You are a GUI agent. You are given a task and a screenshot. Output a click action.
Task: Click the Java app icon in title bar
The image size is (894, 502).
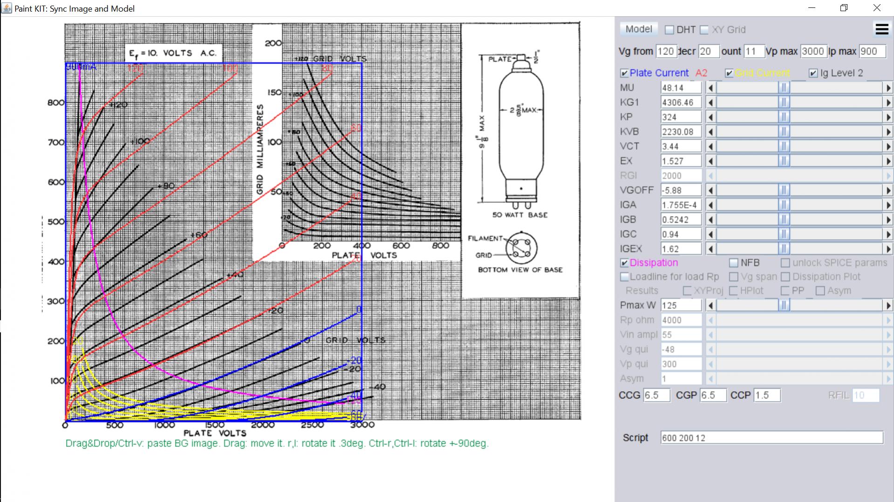(7, 8)
